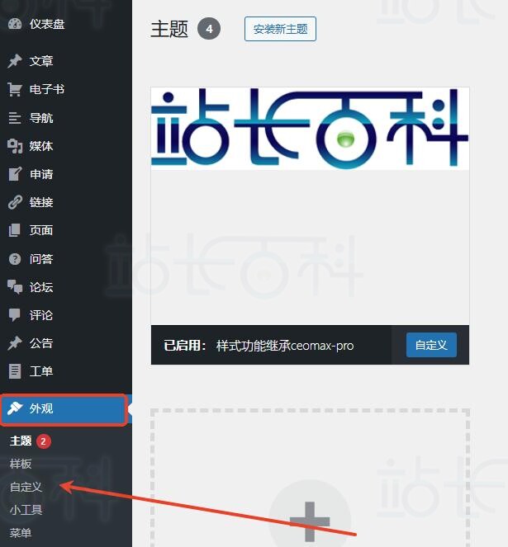
Task: Open the 样板 submenu item
Action: (x=21, y=464)
